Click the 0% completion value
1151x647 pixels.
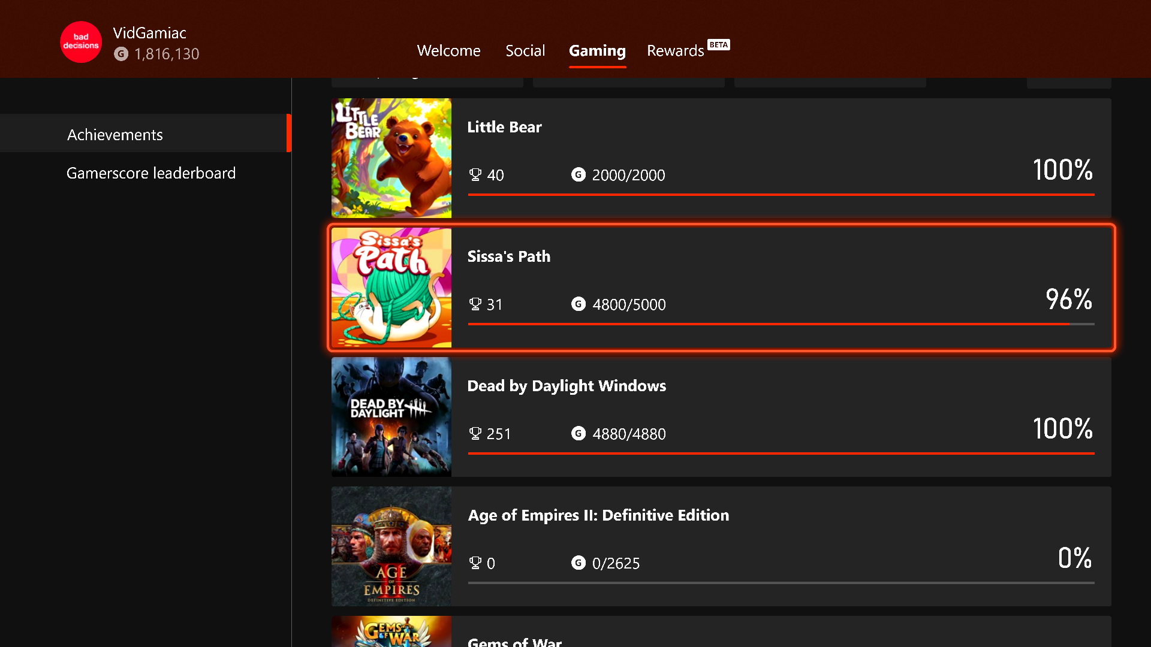(x=1075, y=558)
